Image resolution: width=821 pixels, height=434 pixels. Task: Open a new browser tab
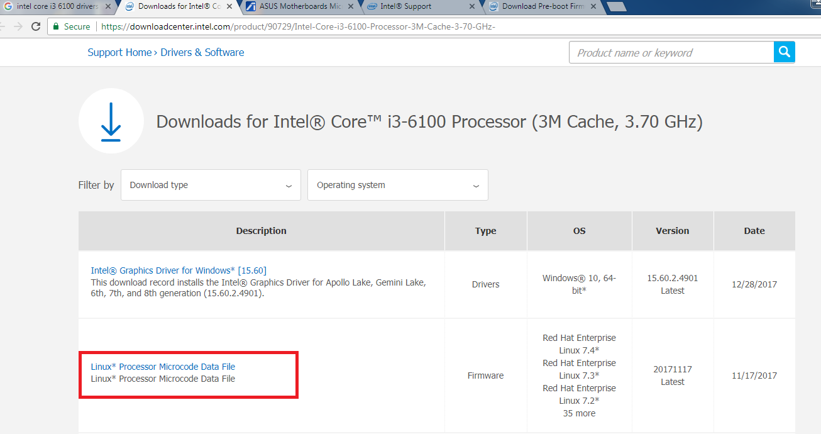point(617,7)
